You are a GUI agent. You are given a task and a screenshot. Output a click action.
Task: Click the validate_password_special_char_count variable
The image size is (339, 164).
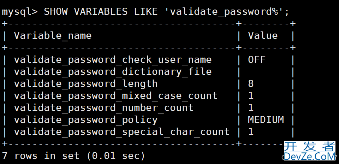click(122, 132)
